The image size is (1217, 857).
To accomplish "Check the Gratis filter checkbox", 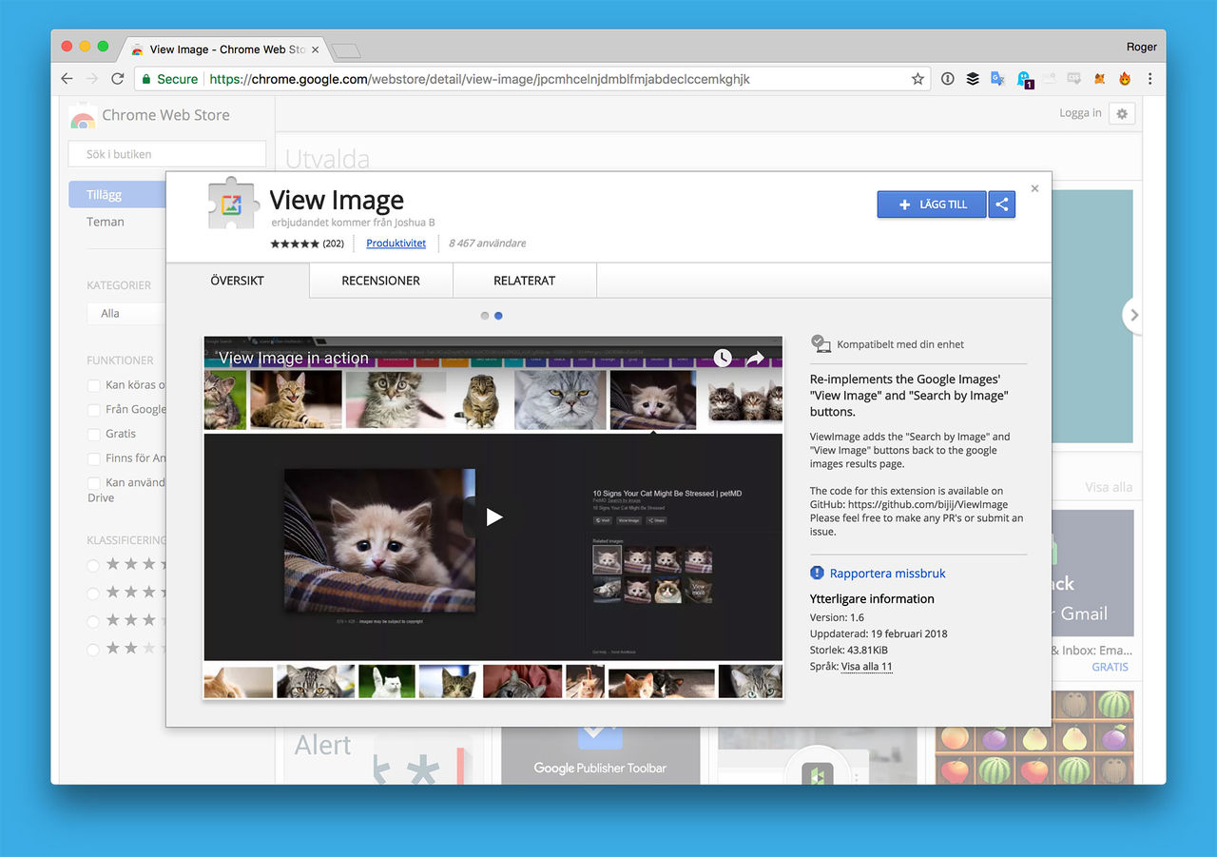I will pos(93,433).
